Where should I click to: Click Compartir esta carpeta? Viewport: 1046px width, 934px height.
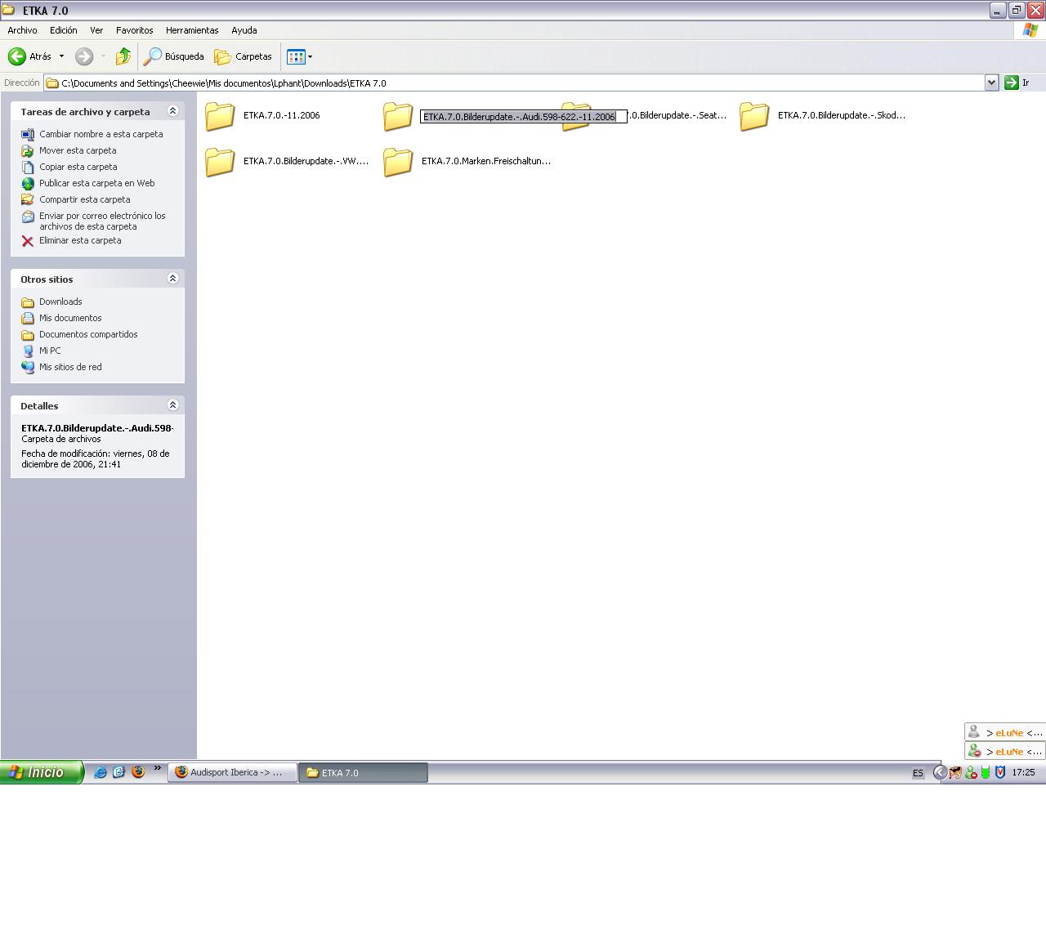84,199
